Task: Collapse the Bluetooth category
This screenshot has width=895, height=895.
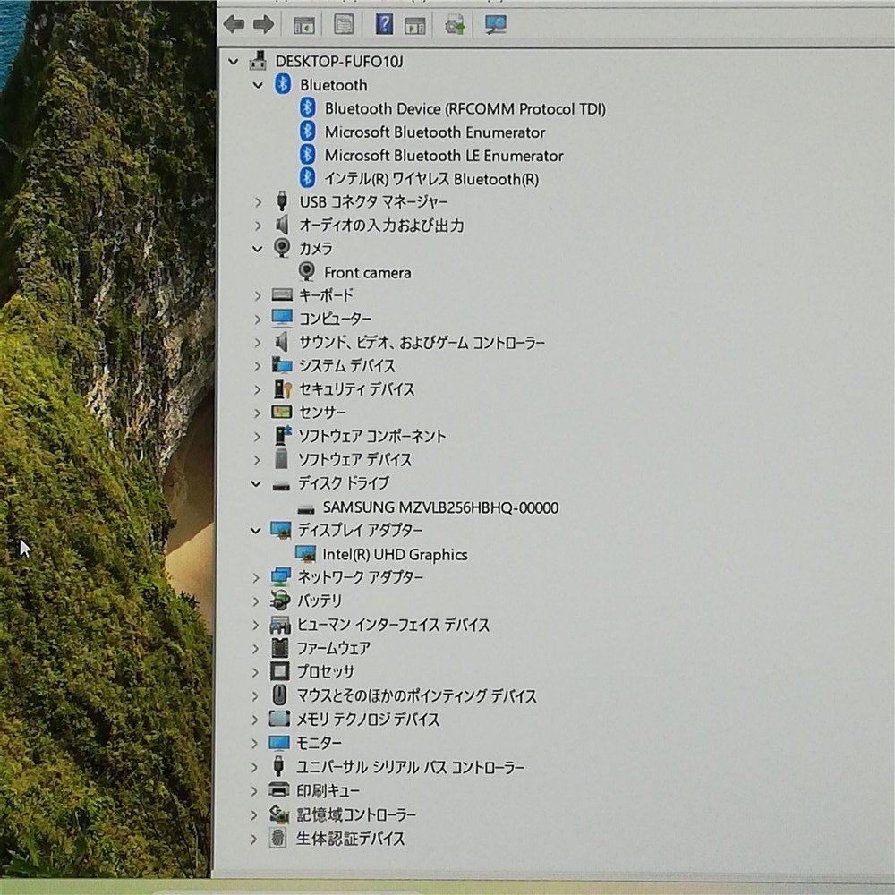Action: point(258,85)
